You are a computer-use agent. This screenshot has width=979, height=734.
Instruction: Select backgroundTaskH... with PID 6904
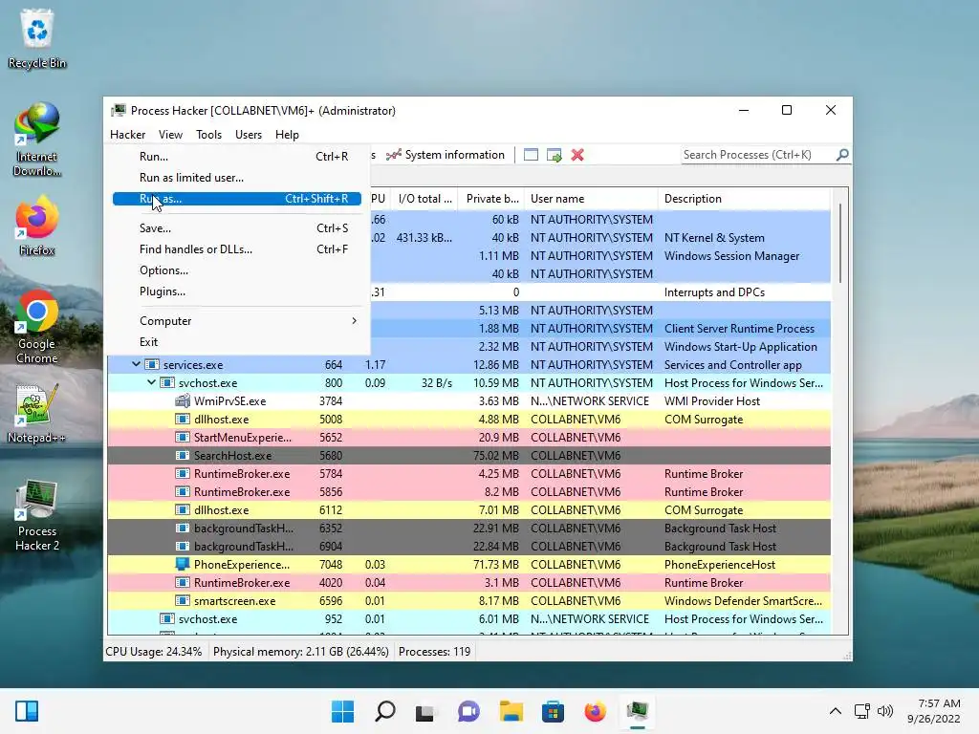tap(469, 546)
